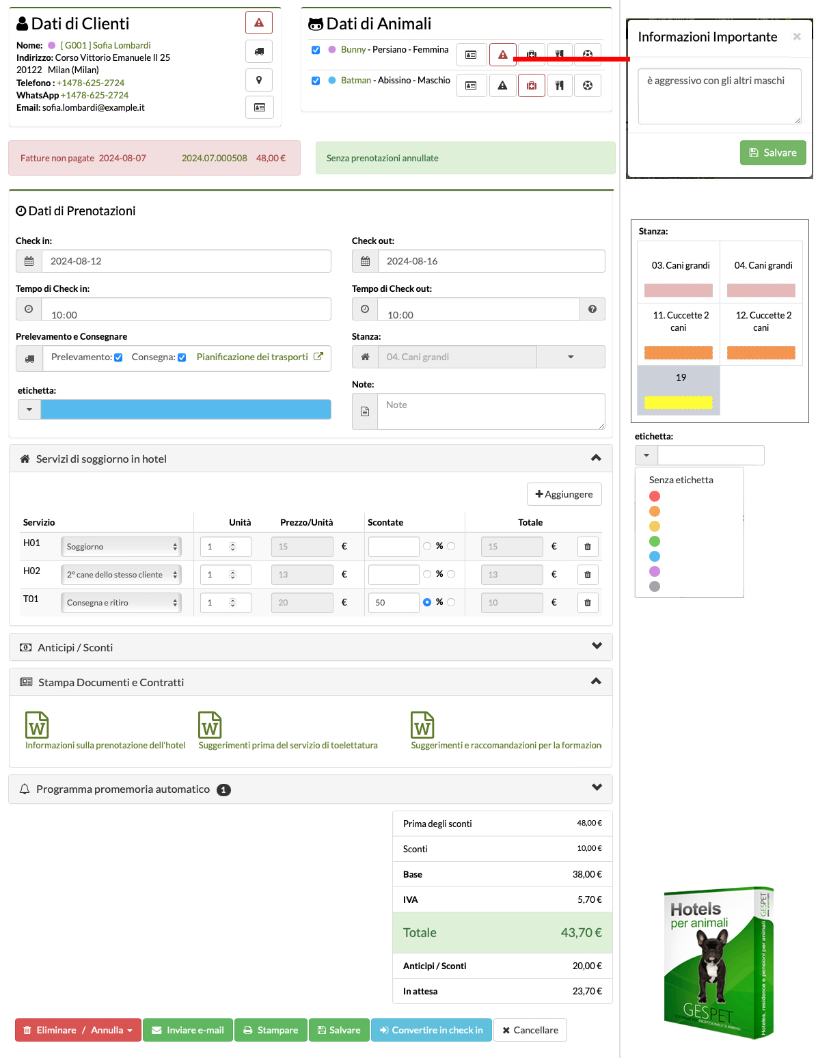The image size is (818, 1058).
Task: Open Batman's medical kit icon
Action: (x=531, y=85)
